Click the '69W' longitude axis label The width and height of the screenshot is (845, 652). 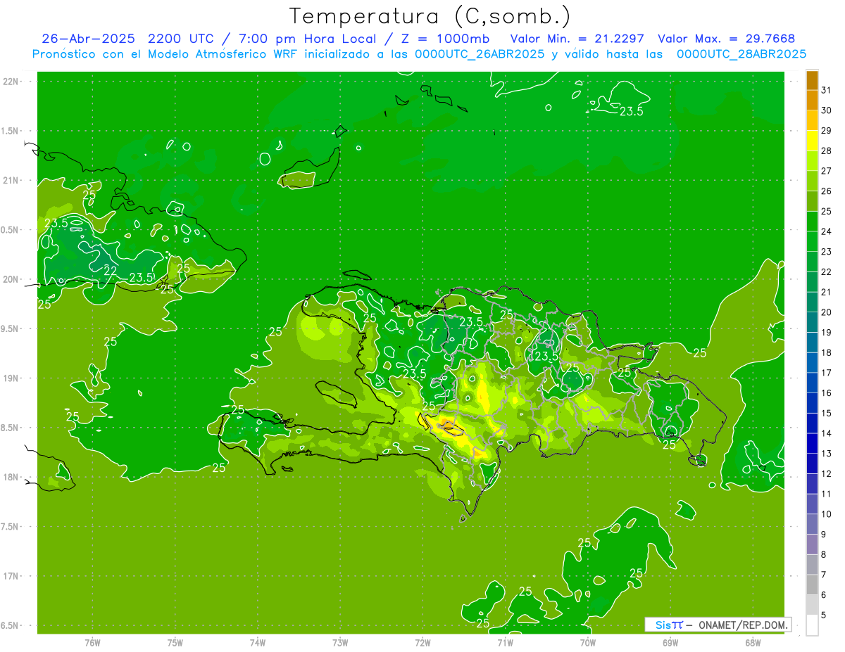[x=670, y=643]
